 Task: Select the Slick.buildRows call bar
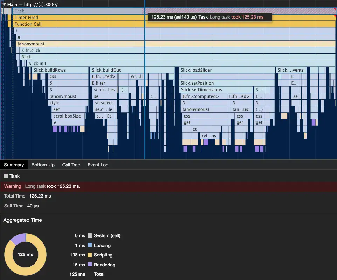(x=60, y=70)
